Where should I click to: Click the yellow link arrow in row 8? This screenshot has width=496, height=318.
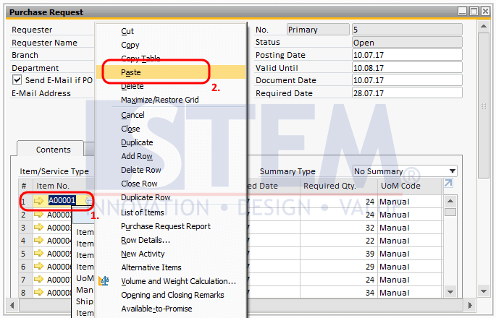38,292
